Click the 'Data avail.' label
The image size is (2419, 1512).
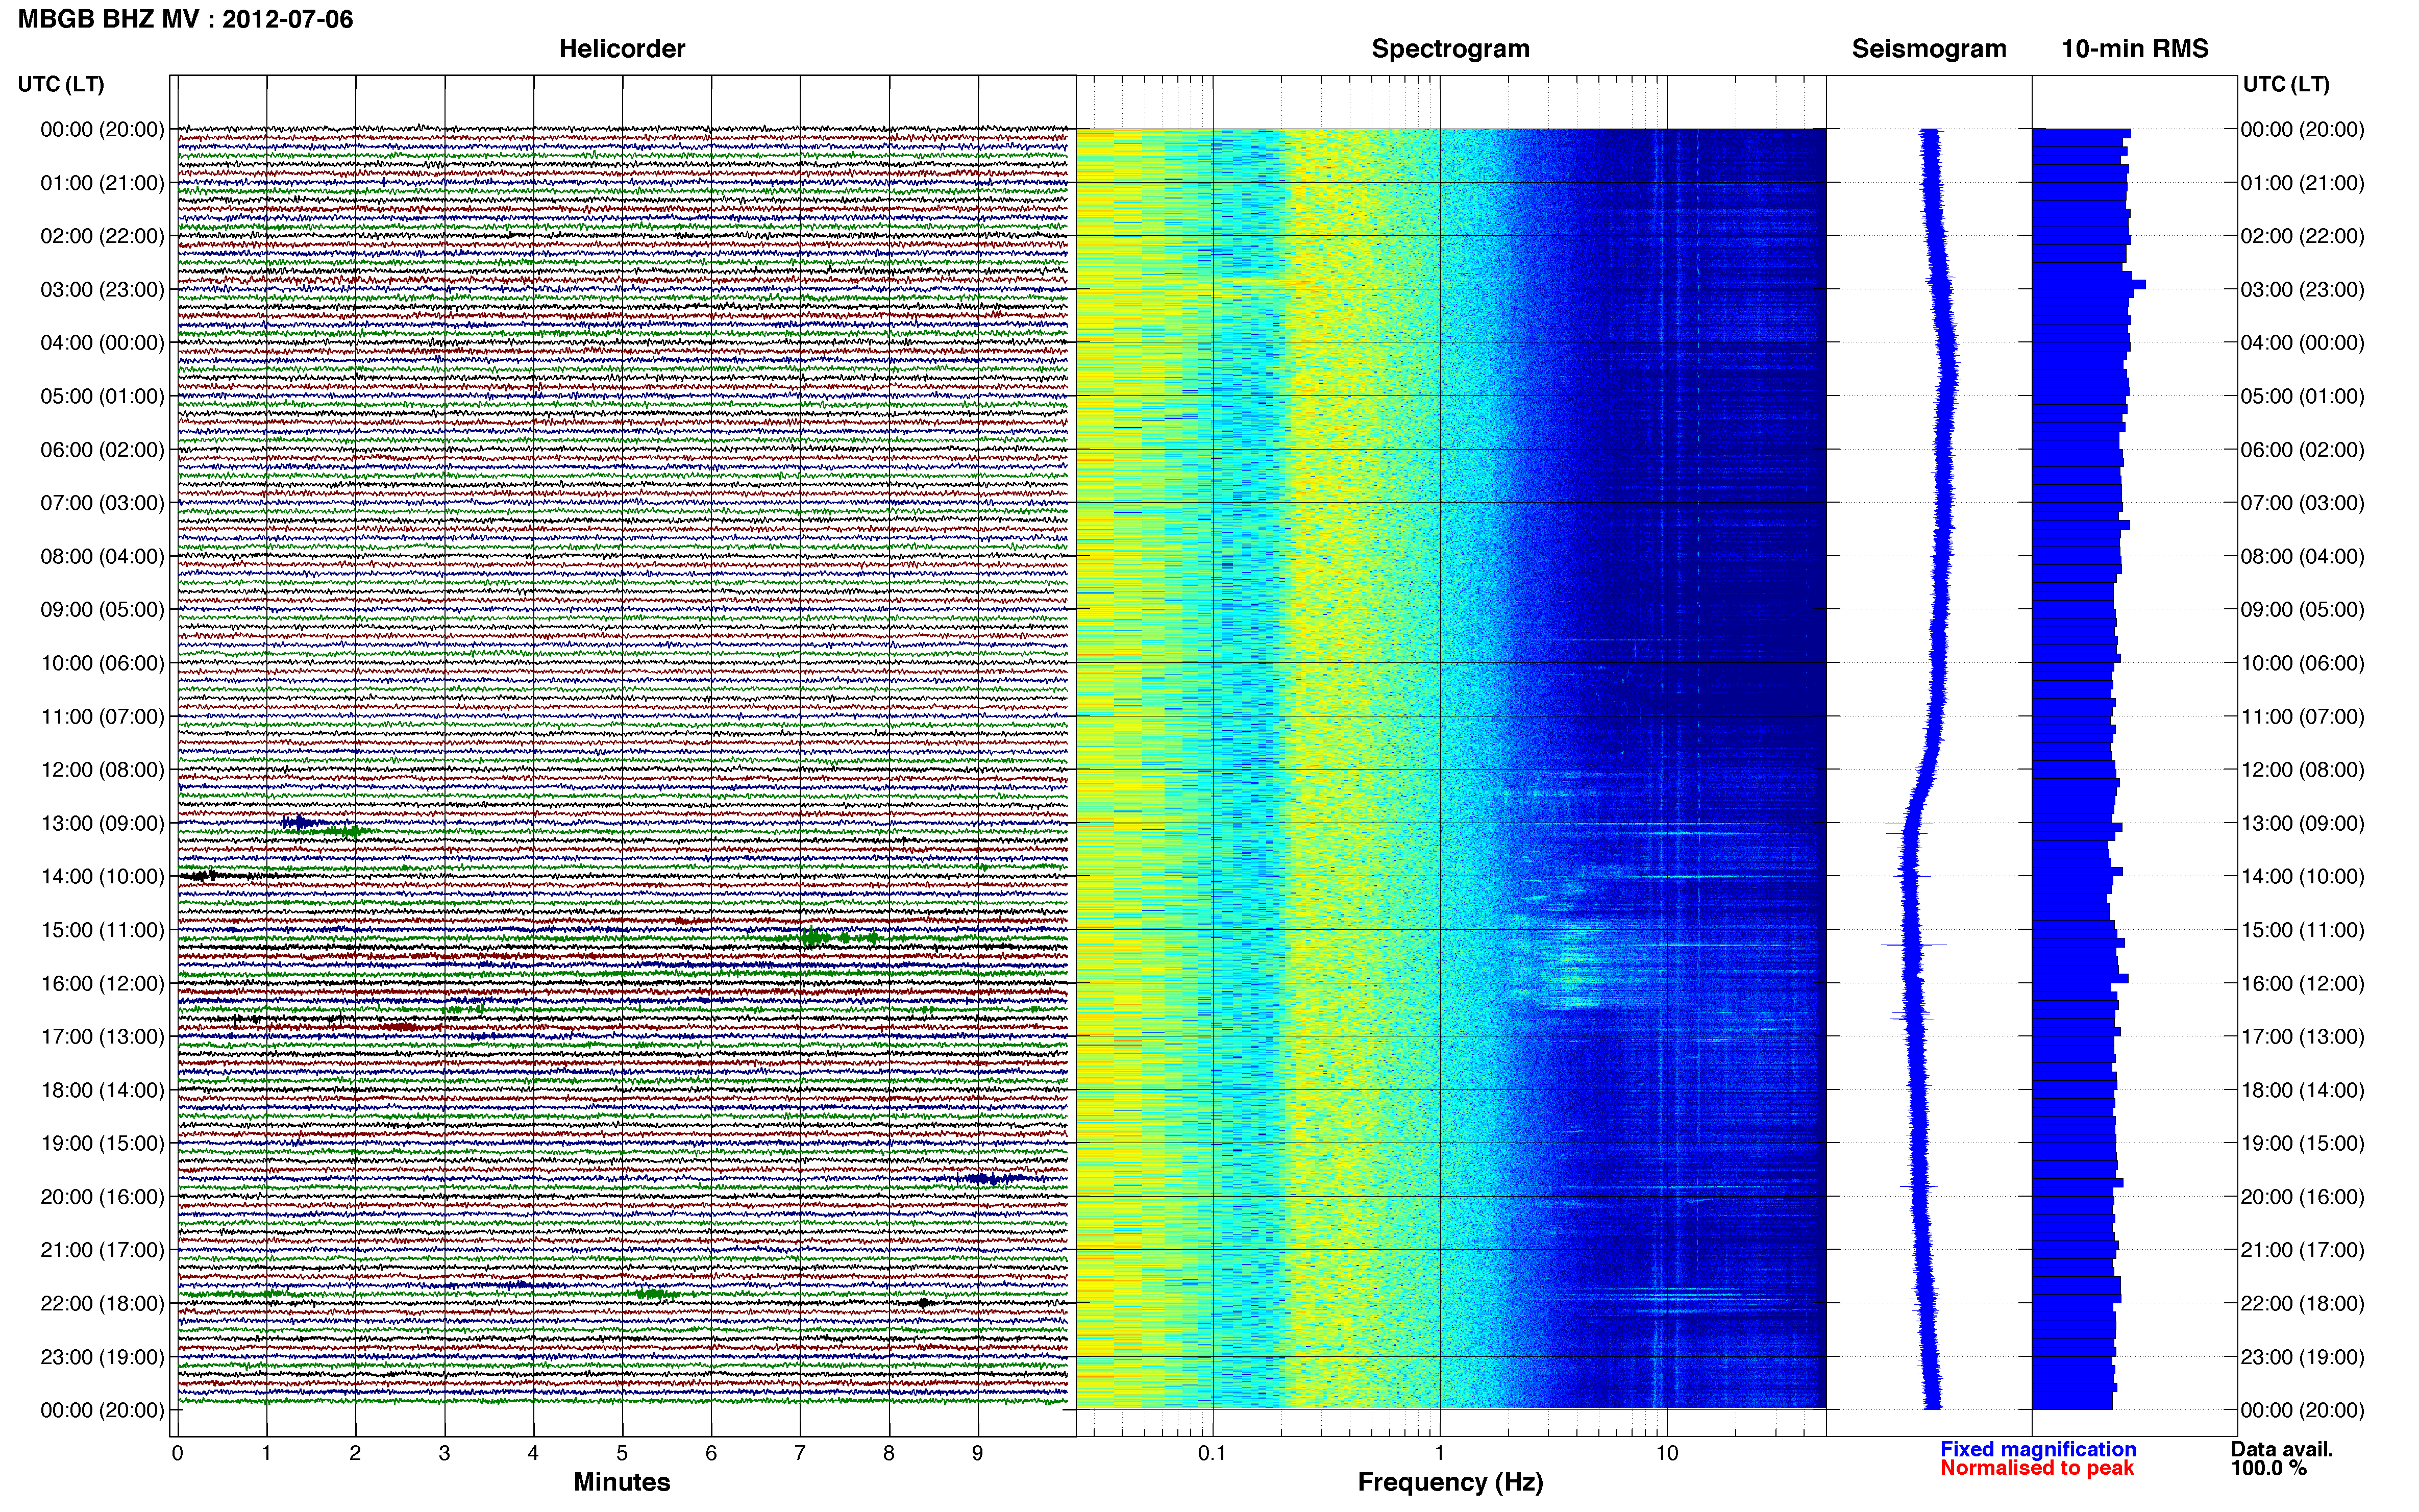coord(2282,1449)
